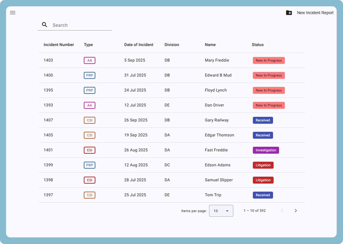Click the new incident folder-plus icon

coord(289,13)
